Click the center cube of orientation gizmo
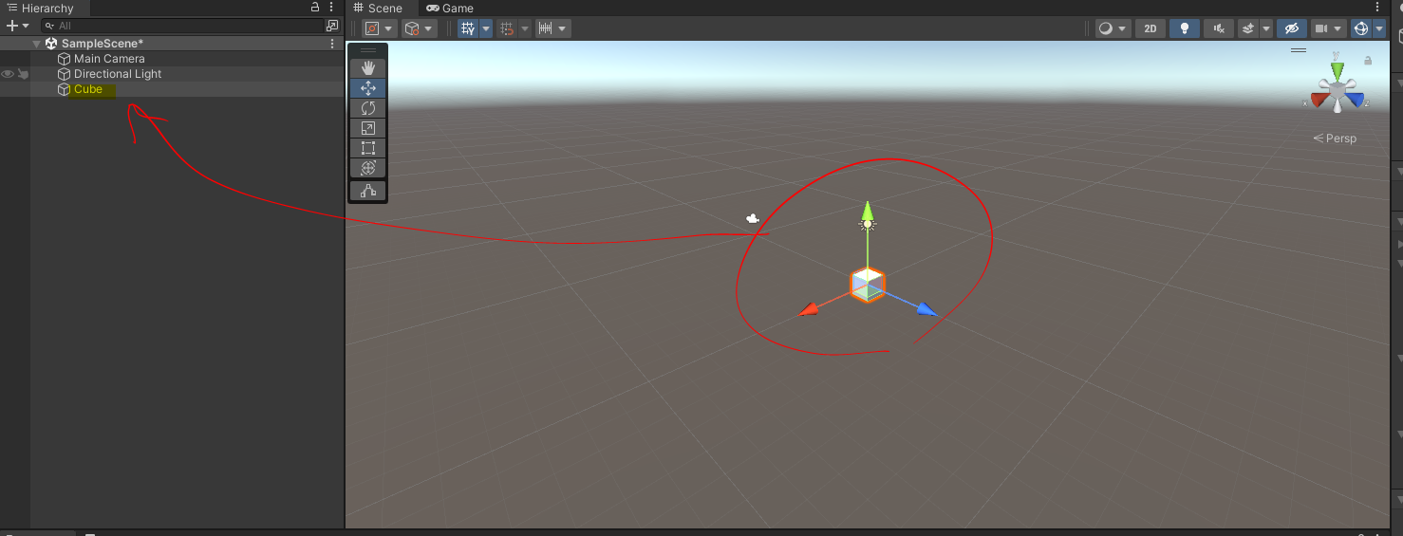 [1338, 91]
